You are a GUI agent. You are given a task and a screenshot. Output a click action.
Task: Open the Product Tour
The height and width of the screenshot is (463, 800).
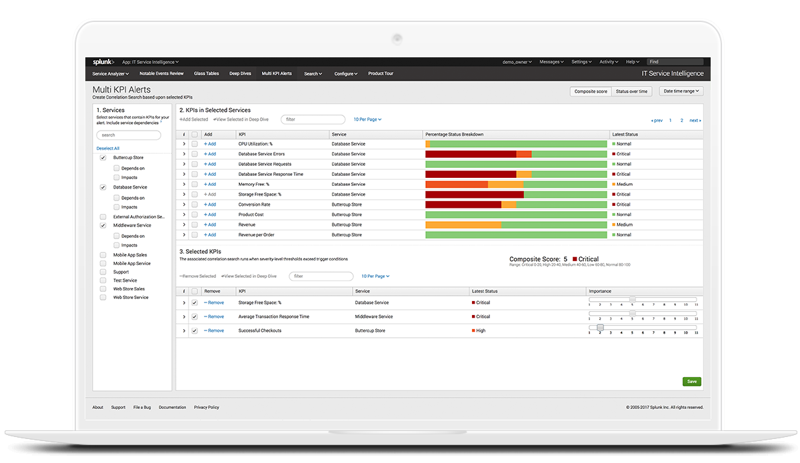(x=381, y=74)
